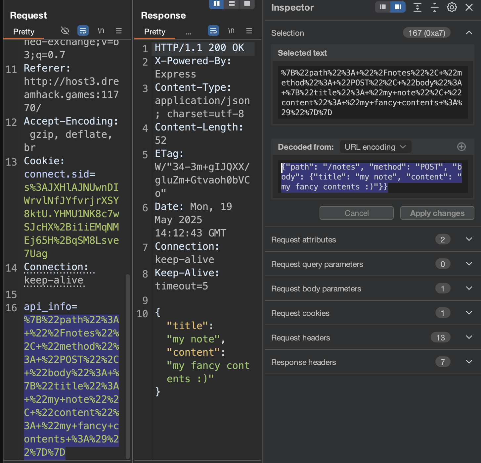Select side-by-side layout icon above Response
Screen dimensions: 481x463
(216, 4)
